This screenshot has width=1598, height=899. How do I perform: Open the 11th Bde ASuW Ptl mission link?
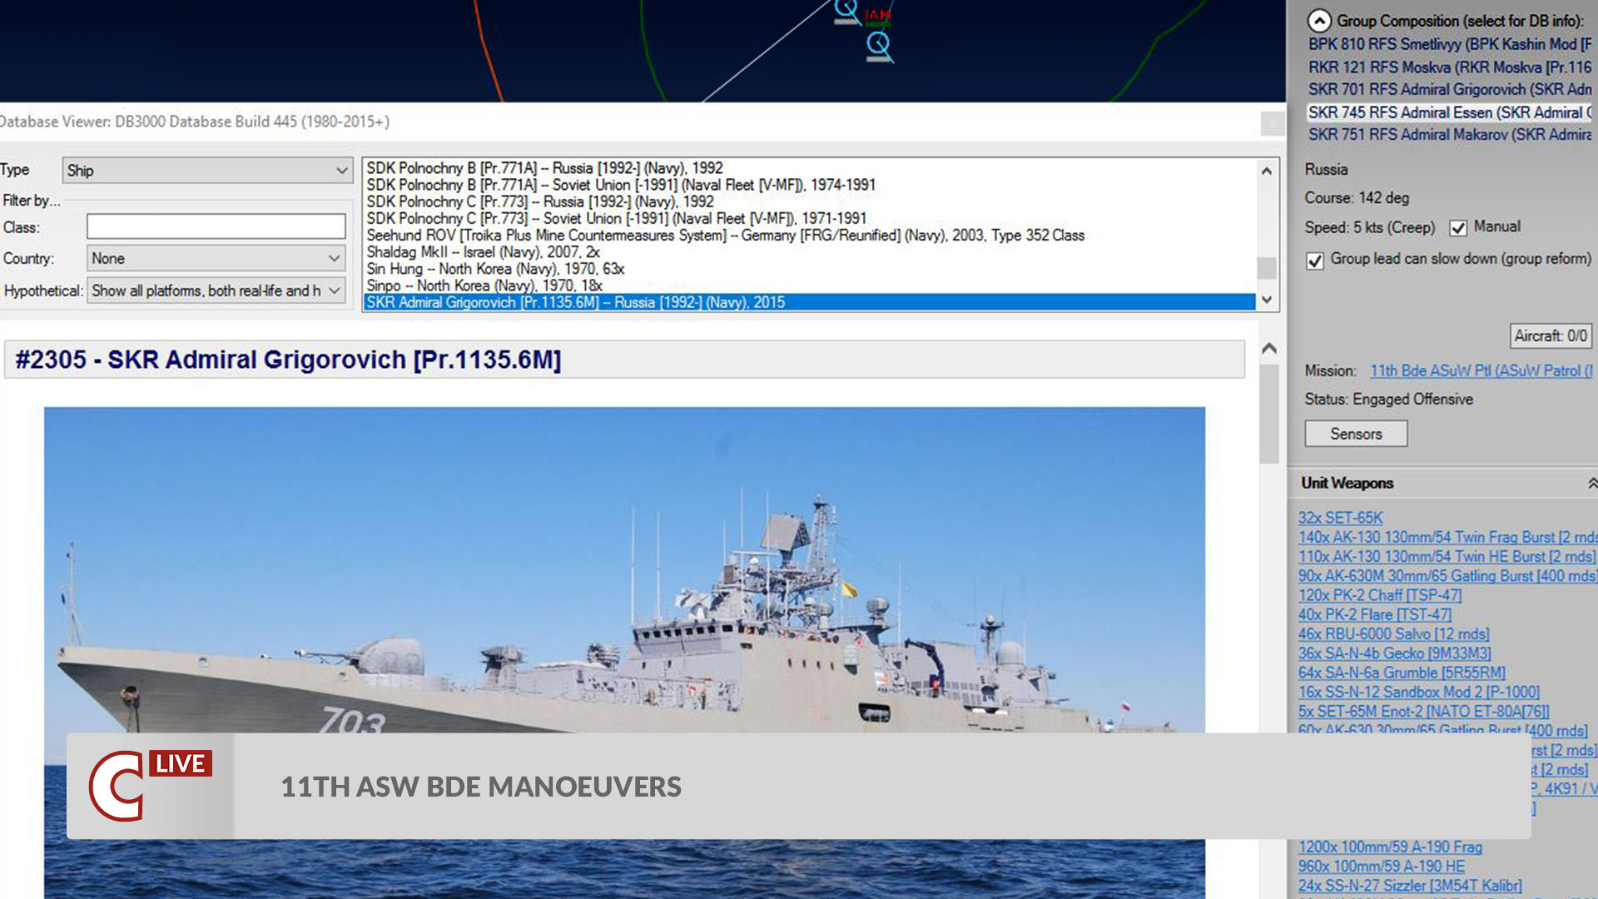pyautogui.click(x=1481, y=370)
